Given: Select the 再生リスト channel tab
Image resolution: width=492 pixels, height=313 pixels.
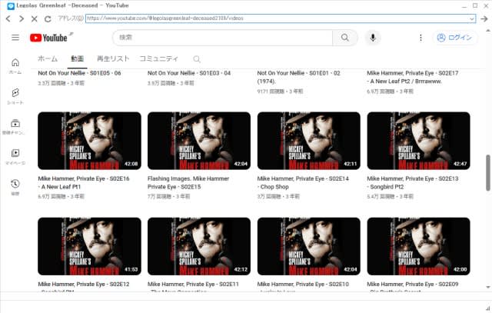Looking at the screenshot, I should click(x=113, y=58).
